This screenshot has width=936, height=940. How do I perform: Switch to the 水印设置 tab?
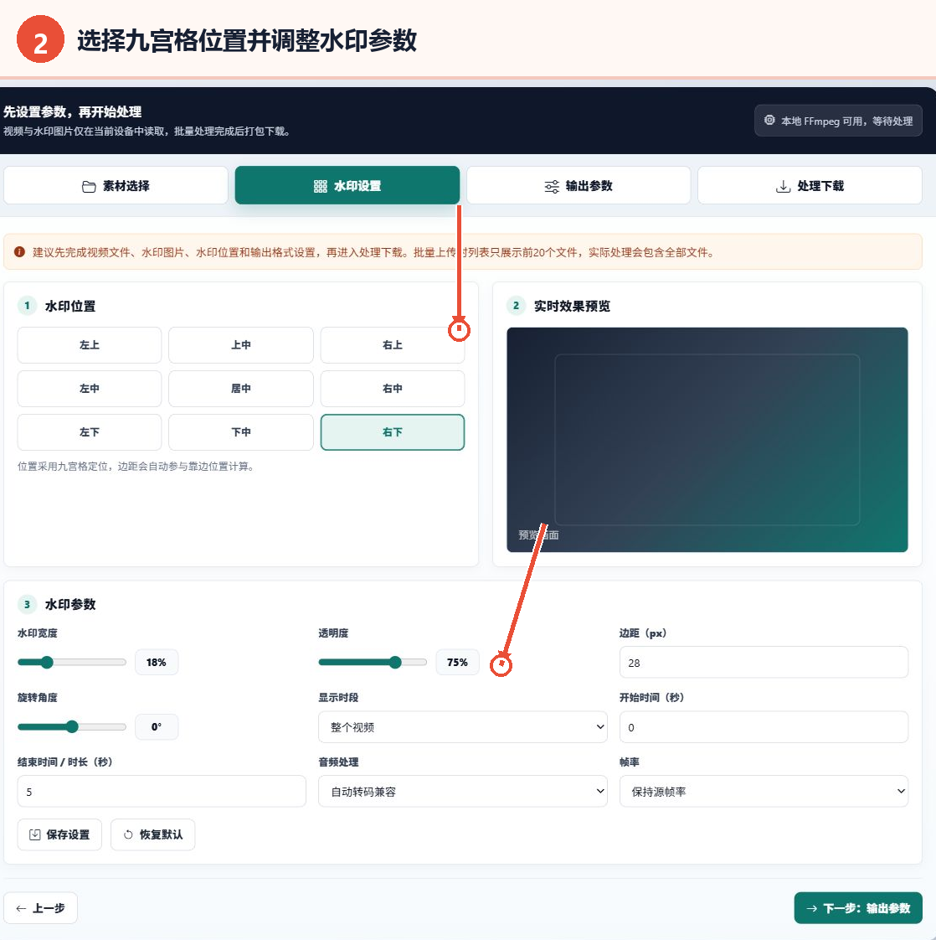point(347,186)
